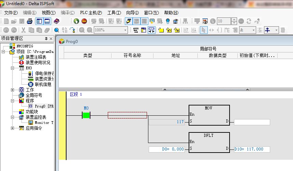Click the ADDR address display icon
Screen dimensions: 293x171
click(136, 30)
